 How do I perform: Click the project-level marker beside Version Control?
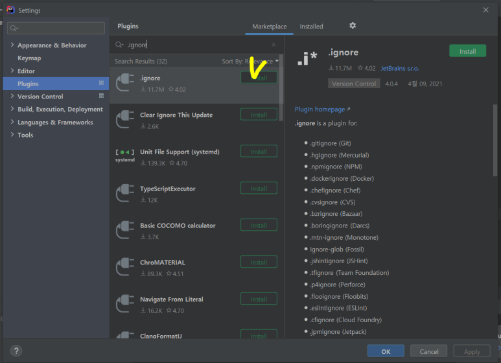101,96
